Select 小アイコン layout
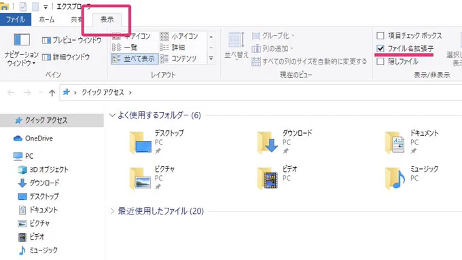The image size is (462, 260). [x=179, y=37]
